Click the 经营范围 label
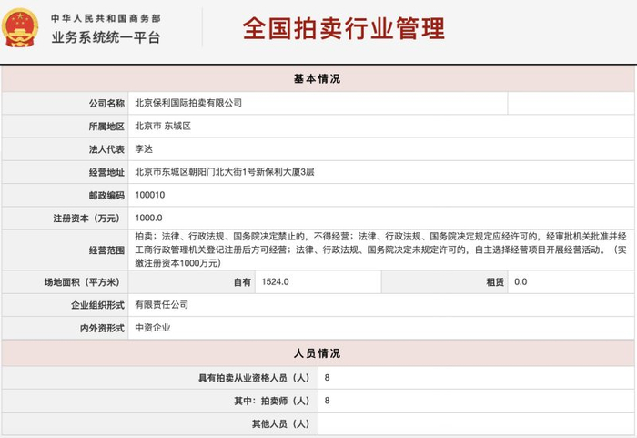637x438 pixels. coord(106,250)
